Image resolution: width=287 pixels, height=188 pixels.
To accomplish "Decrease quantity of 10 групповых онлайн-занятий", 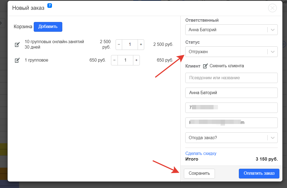I will pos(119,44).
